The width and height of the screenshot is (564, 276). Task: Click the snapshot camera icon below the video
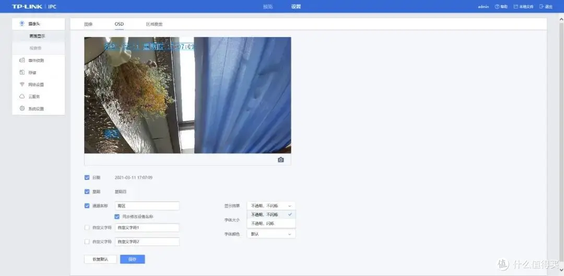point(280,160)
